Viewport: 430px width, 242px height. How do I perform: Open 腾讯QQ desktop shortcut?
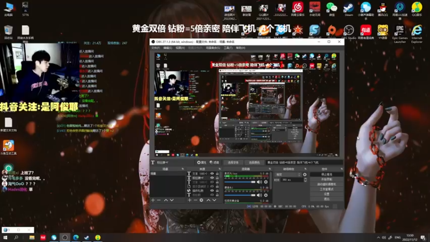pyautogui.click(x=383, y=10)
